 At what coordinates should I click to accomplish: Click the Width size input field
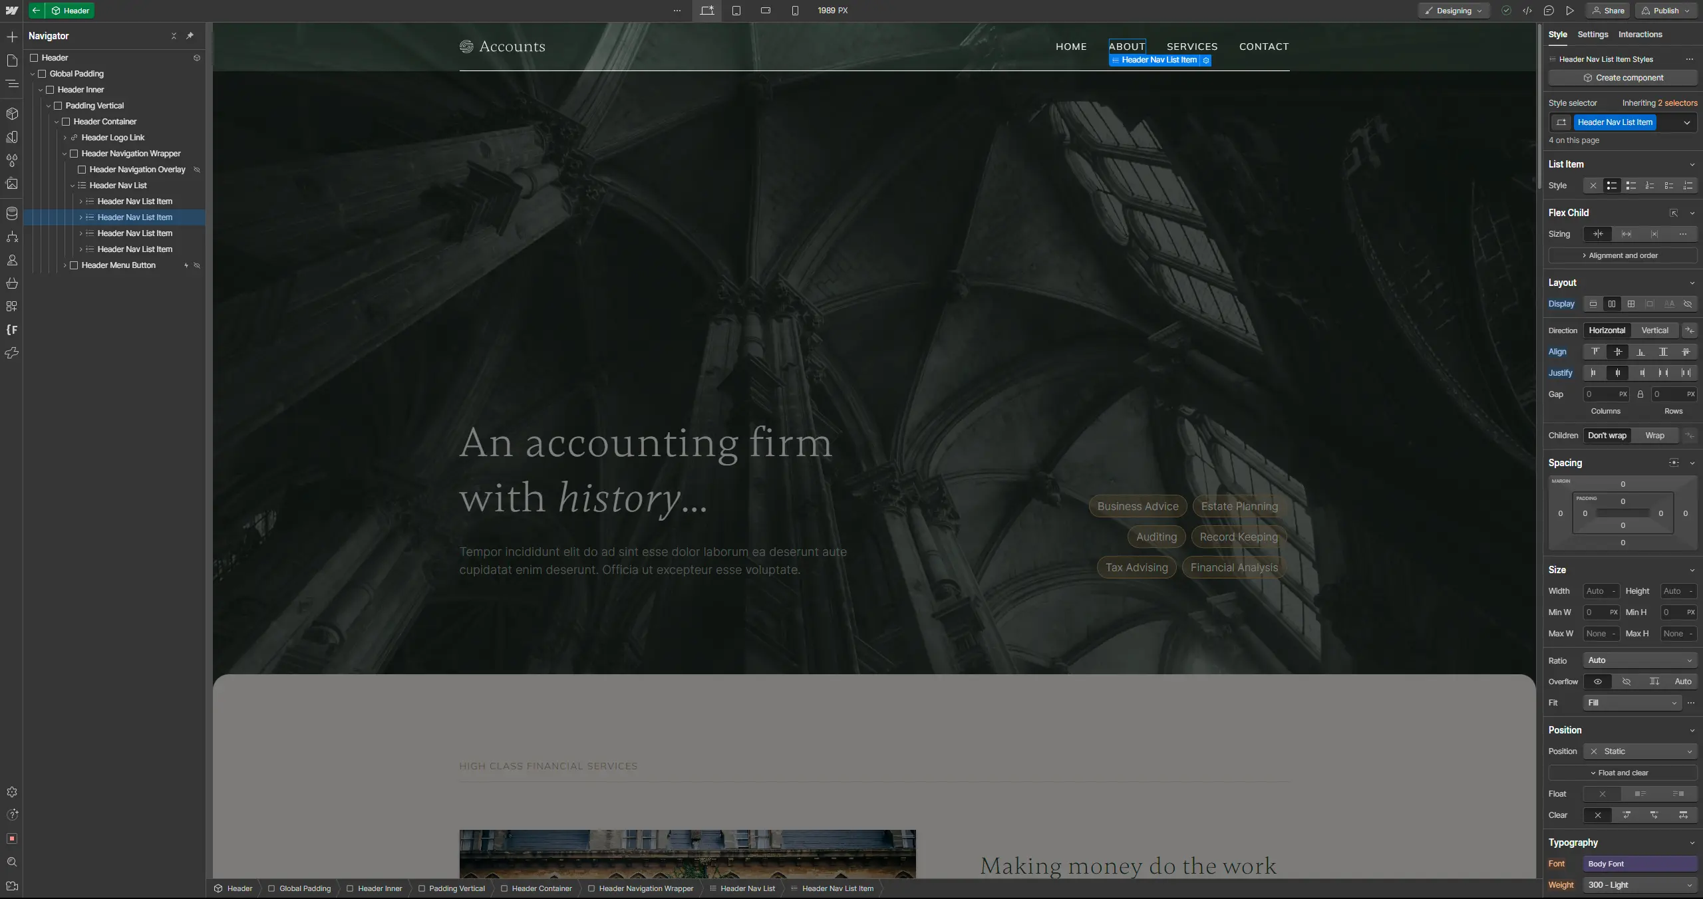click(x=1595, y=591)
